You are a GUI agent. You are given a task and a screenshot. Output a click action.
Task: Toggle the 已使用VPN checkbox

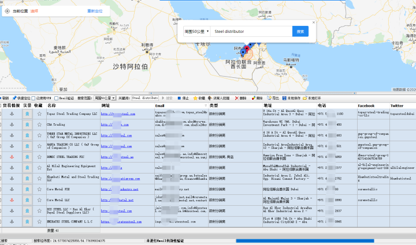[x=34, y=98]
